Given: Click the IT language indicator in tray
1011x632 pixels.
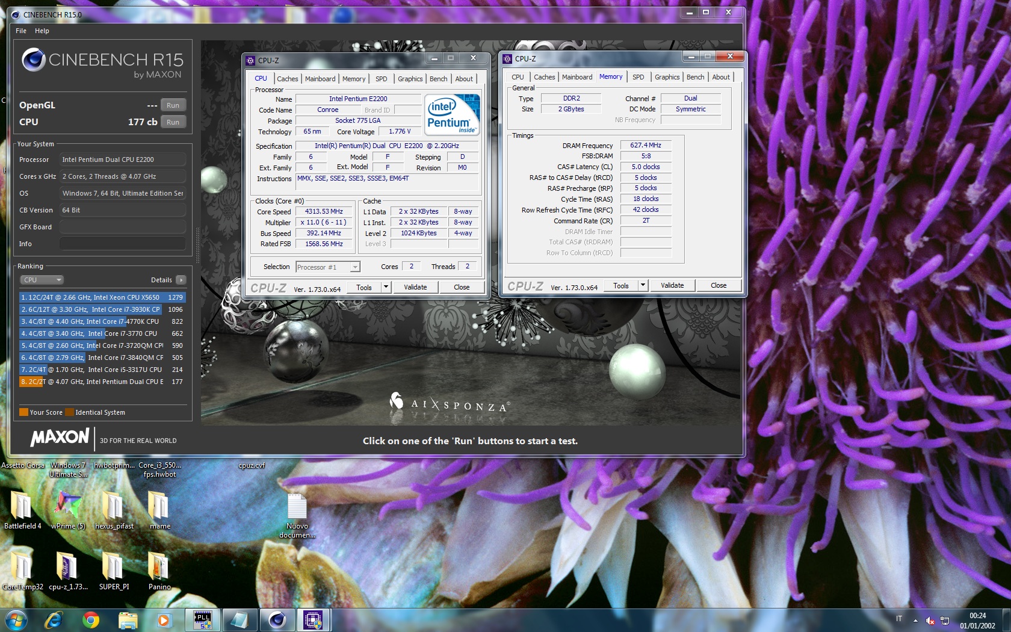Looking at the screenshot, I should click(899, 619).
